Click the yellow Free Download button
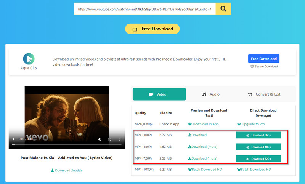 [x=152, y=29]
